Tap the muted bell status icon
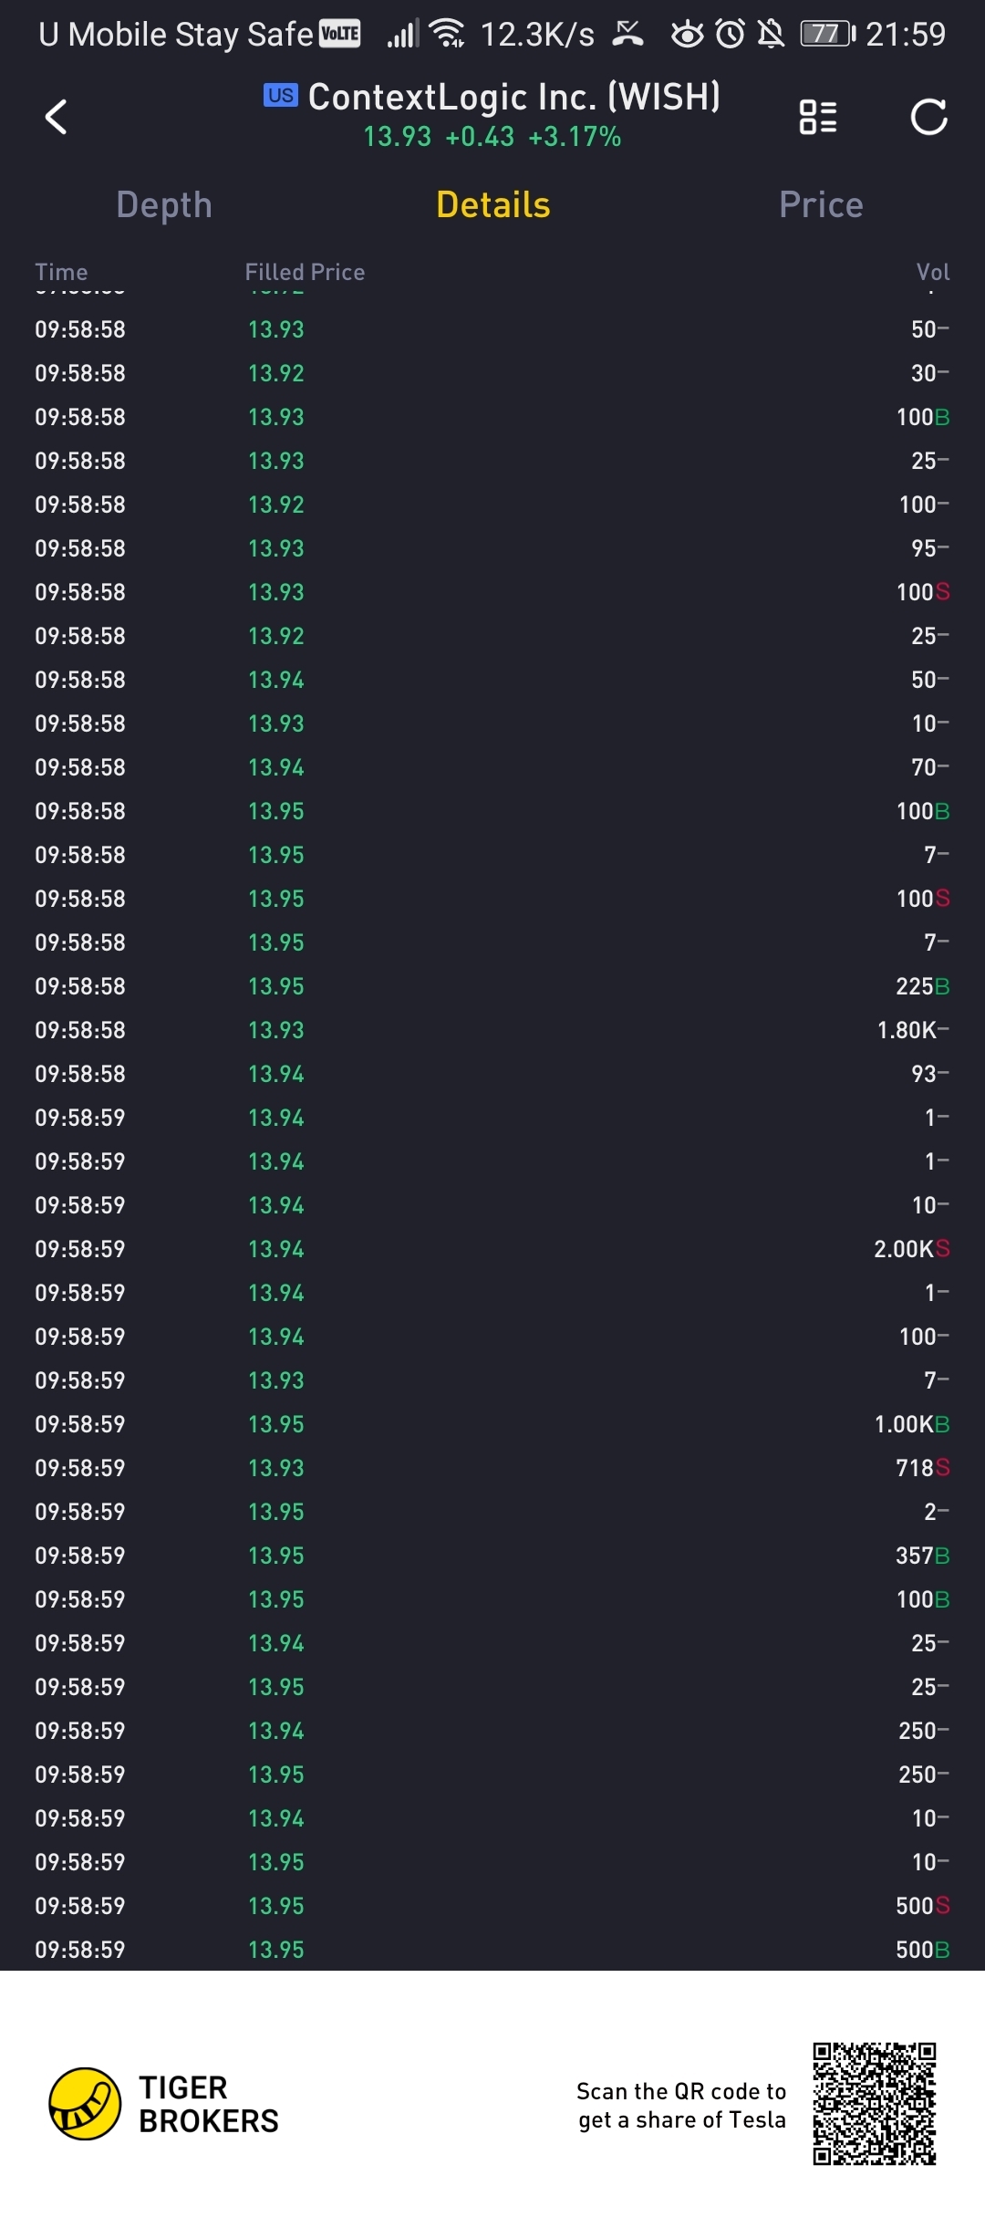Screen dimensions: 985x2238 [772, 35]
